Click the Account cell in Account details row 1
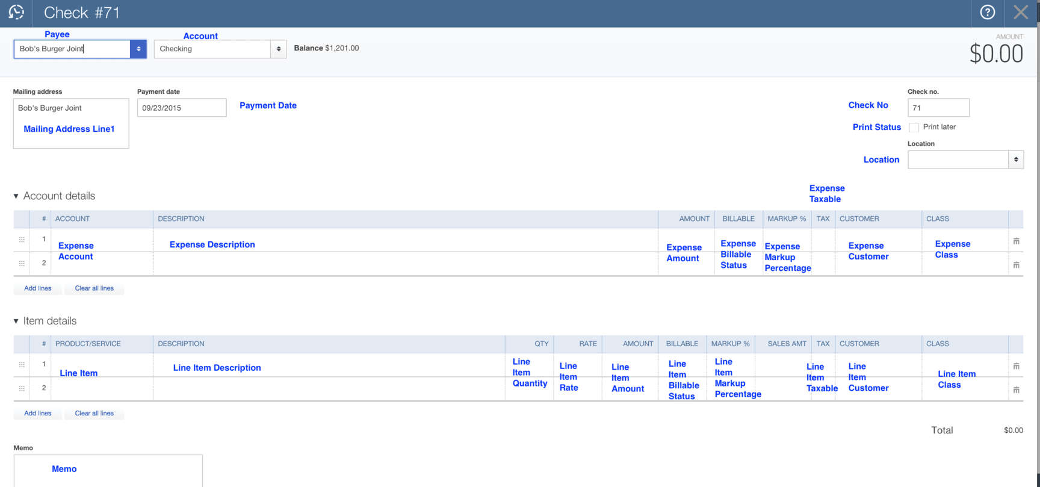 102,240
